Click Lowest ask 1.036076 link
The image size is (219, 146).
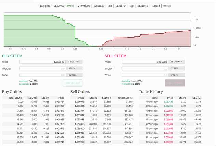tap(29, 84)
